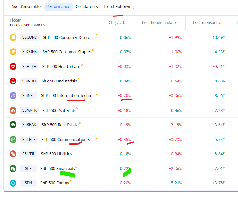Click the S5UTIL utilities icon
Viewport: 238px width, 197px height.
[x=13, y=154]
